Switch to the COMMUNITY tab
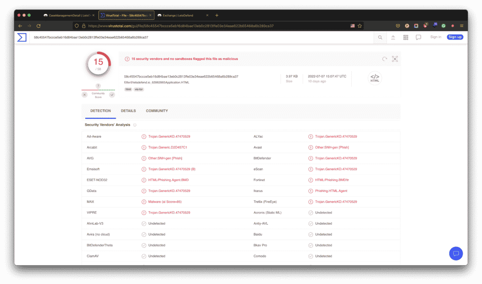The image size is (482, 284). point(157,111)
